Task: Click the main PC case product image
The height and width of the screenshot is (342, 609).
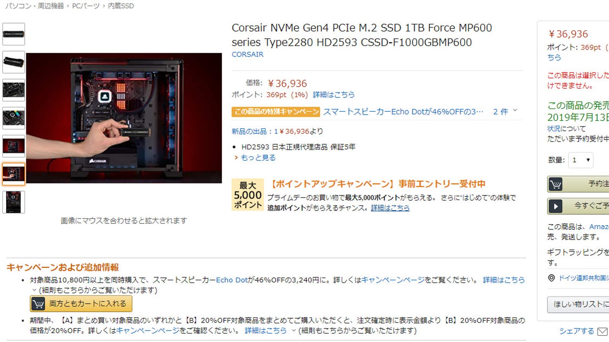Action: click(124, 118)
